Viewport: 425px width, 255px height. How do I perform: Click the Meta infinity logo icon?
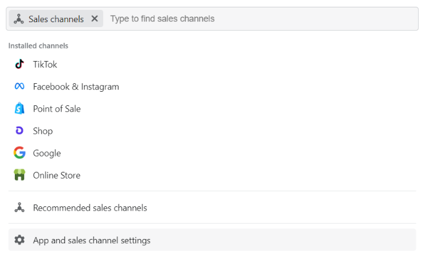coord(20,87)
